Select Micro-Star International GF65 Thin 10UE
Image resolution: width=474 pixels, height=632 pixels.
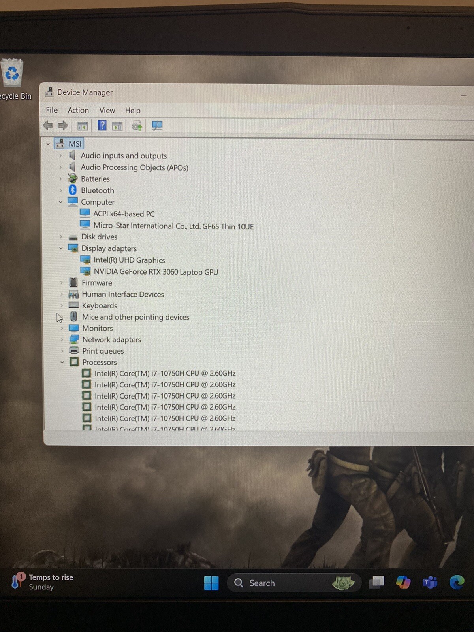point(173,226)
